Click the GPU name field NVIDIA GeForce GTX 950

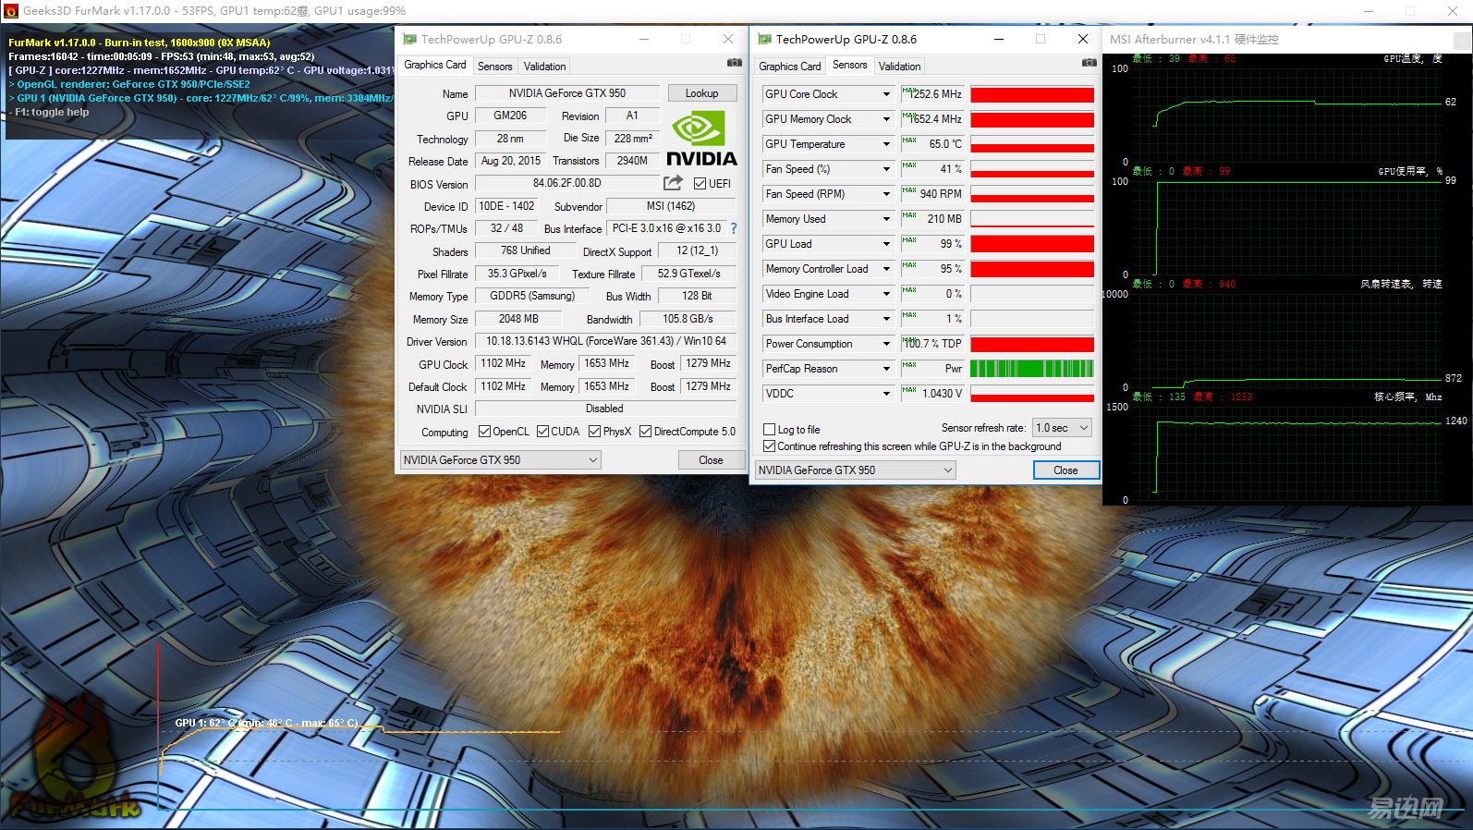tap(566, 93)
